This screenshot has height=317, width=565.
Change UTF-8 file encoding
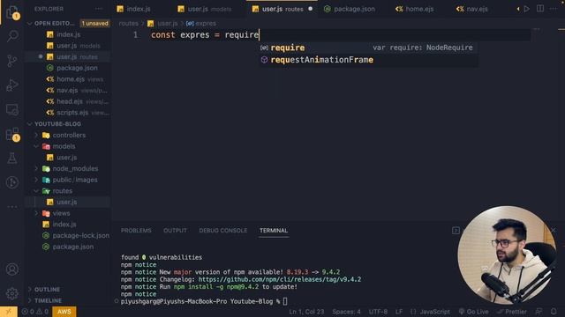click(378, 312)
